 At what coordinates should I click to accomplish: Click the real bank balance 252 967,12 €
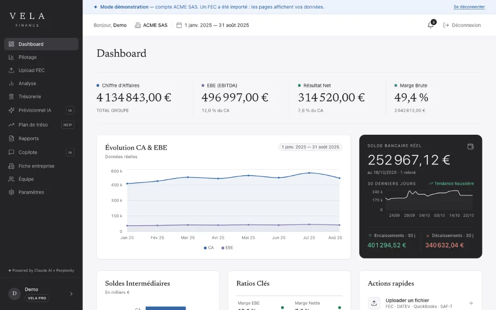pos(409,160)
